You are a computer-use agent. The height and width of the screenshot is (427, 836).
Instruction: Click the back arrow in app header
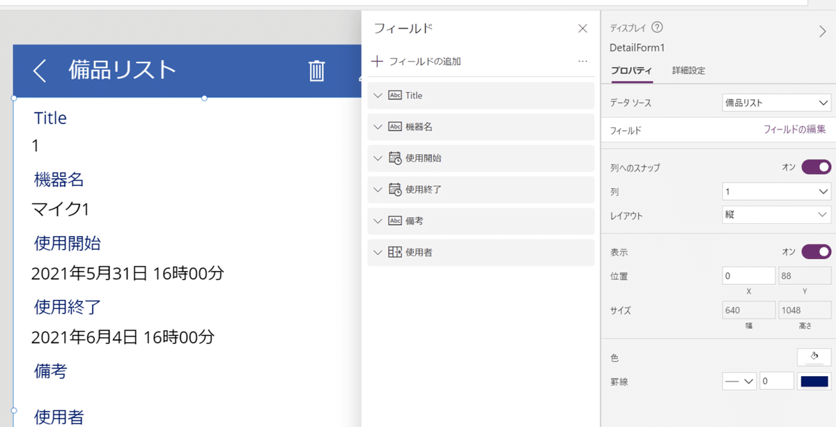(40, 70)
